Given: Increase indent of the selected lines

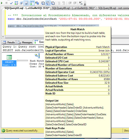Looking at the screenshot, I should click(75, 3).
